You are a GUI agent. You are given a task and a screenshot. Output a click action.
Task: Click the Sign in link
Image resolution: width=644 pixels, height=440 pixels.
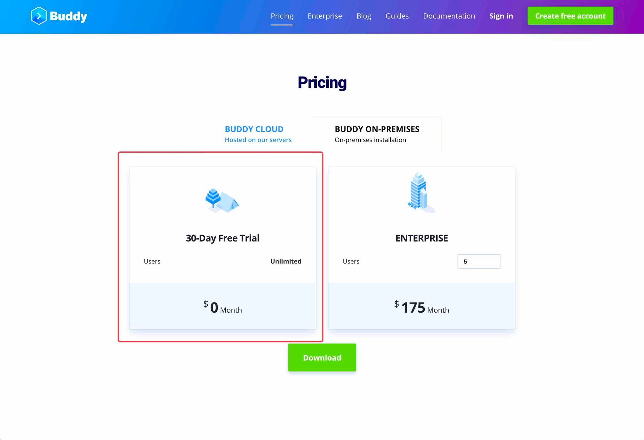coord(501,16)
